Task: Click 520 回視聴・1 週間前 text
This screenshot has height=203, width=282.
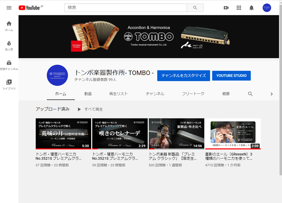Action: (165, 165)
